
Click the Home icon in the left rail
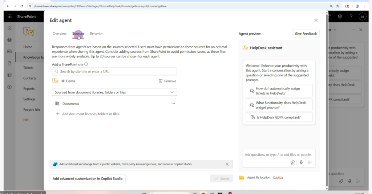9,28
